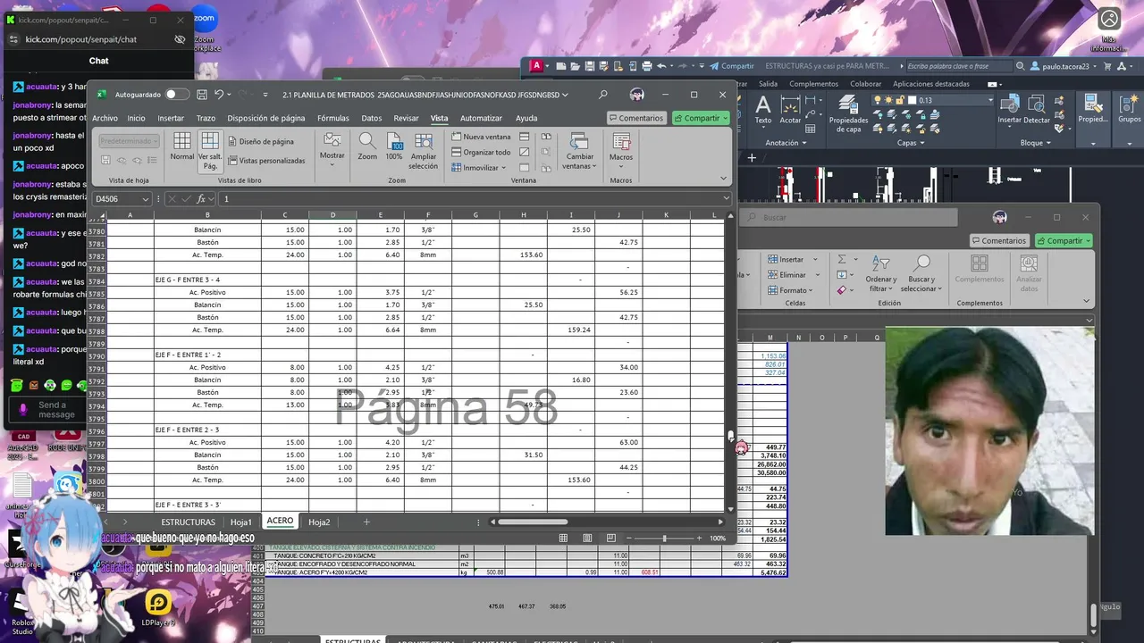1144x643 pixels.
Task: Open the Datos ribbon tab
Action: pos(371,118)
